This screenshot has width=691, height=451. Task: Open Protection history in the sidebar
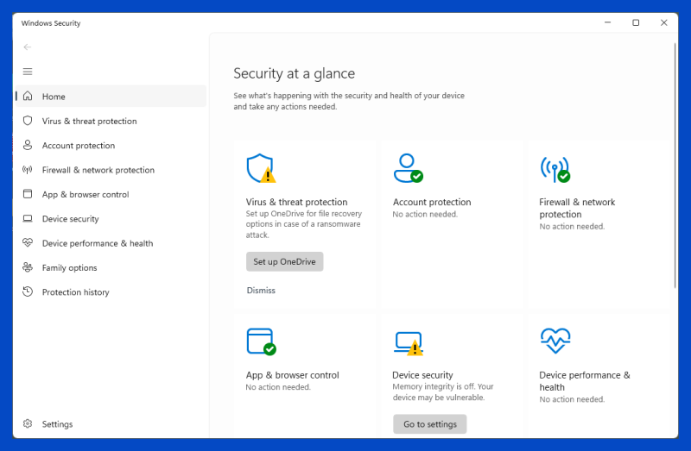(111, 292)
